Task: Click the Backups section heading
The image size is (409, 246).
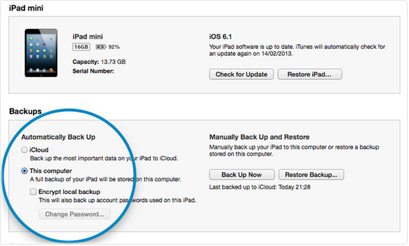Action: point(25,111)
